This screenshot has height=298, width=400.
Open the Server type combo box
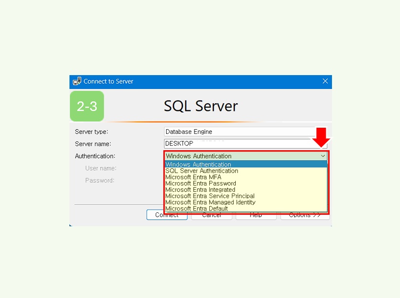pos(245,132)
